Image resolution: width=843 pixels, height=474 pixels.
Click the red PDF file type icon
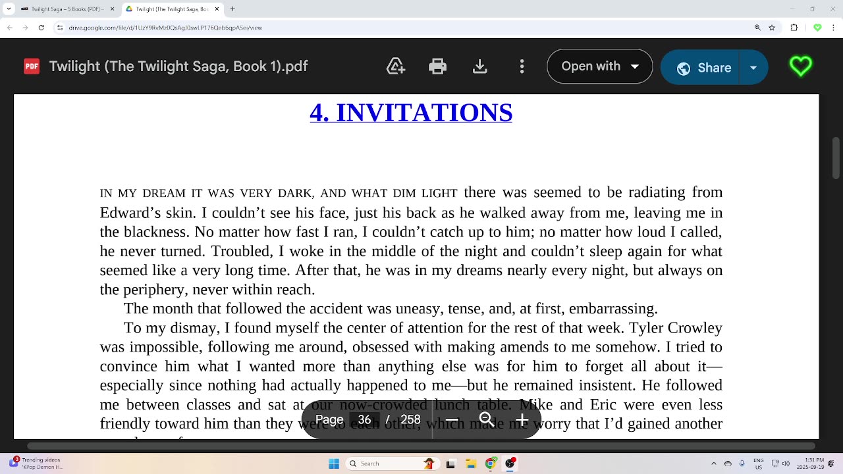point(31,66)
